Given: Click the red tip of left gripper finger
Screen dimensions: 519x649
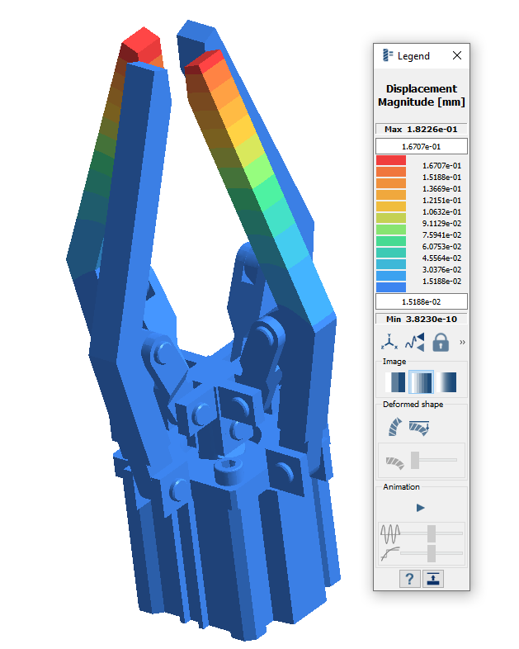Looking at the screenshot, I should click(140, 45).
